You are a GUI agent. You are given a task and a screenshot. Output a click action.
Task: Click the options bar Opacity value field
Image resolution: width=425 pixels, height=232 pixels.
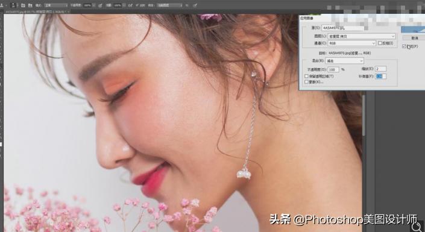[x=87, y=5]
